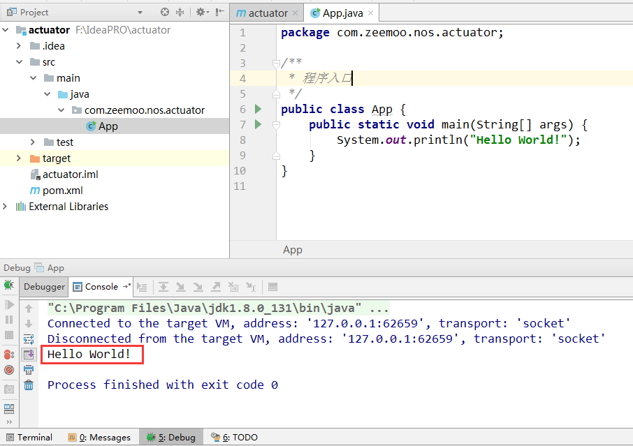Image resolution: width=633 pixels, height=446 pixels.
Task: Click the Evaluate Expression calculator icon
Action: [x=273, y=287]
